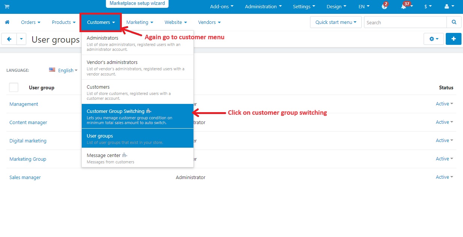Click the shopping cart icon in top bar
Screen dimensions: 463x237
(x=7, y=7)
